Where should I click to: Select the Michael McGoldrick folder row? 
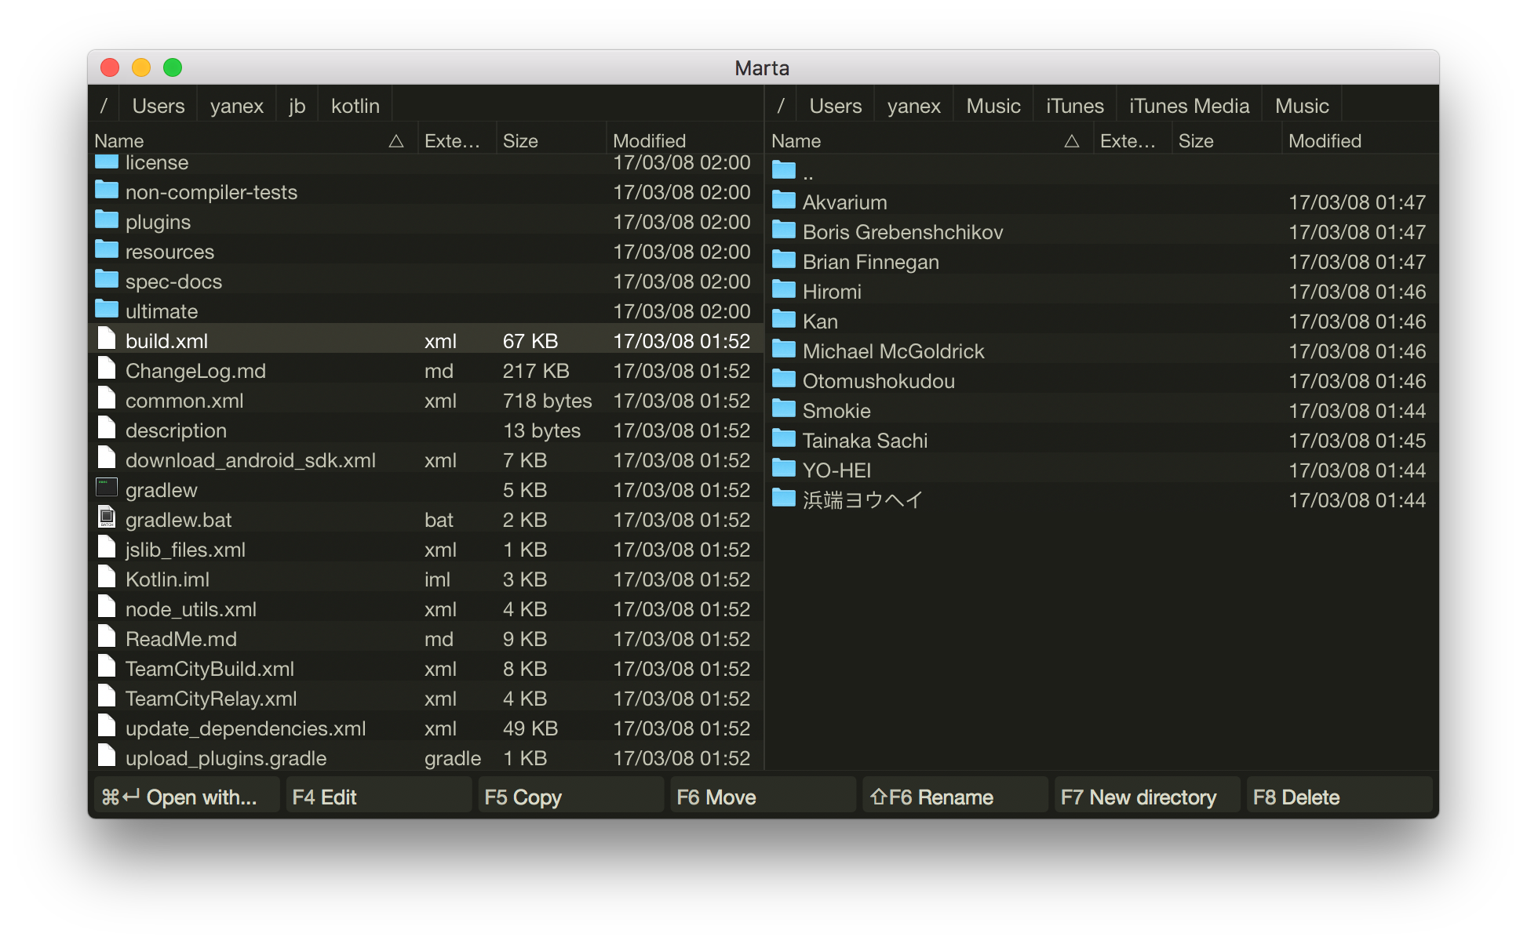point(893,351)
